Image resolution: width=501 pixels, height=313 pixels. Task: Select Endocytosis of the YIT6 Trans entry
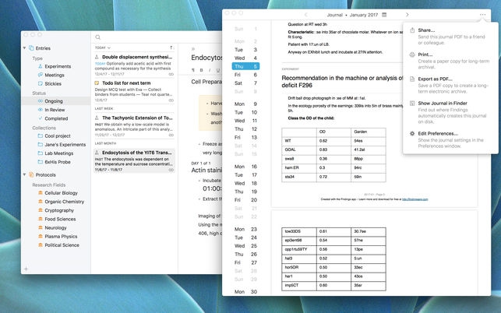point(134,160)
